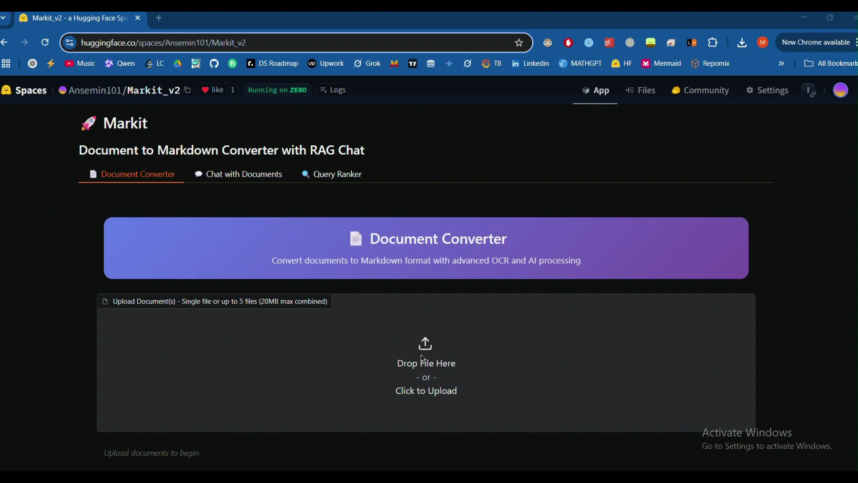Open the Files tab of the space
The image size is (858, 483).
click(640, 90)
